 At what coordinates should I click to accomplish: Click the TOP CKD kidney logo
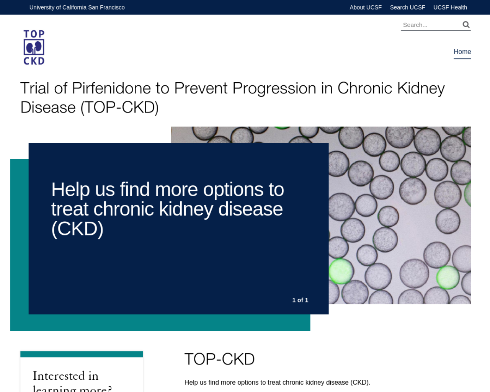34,47
